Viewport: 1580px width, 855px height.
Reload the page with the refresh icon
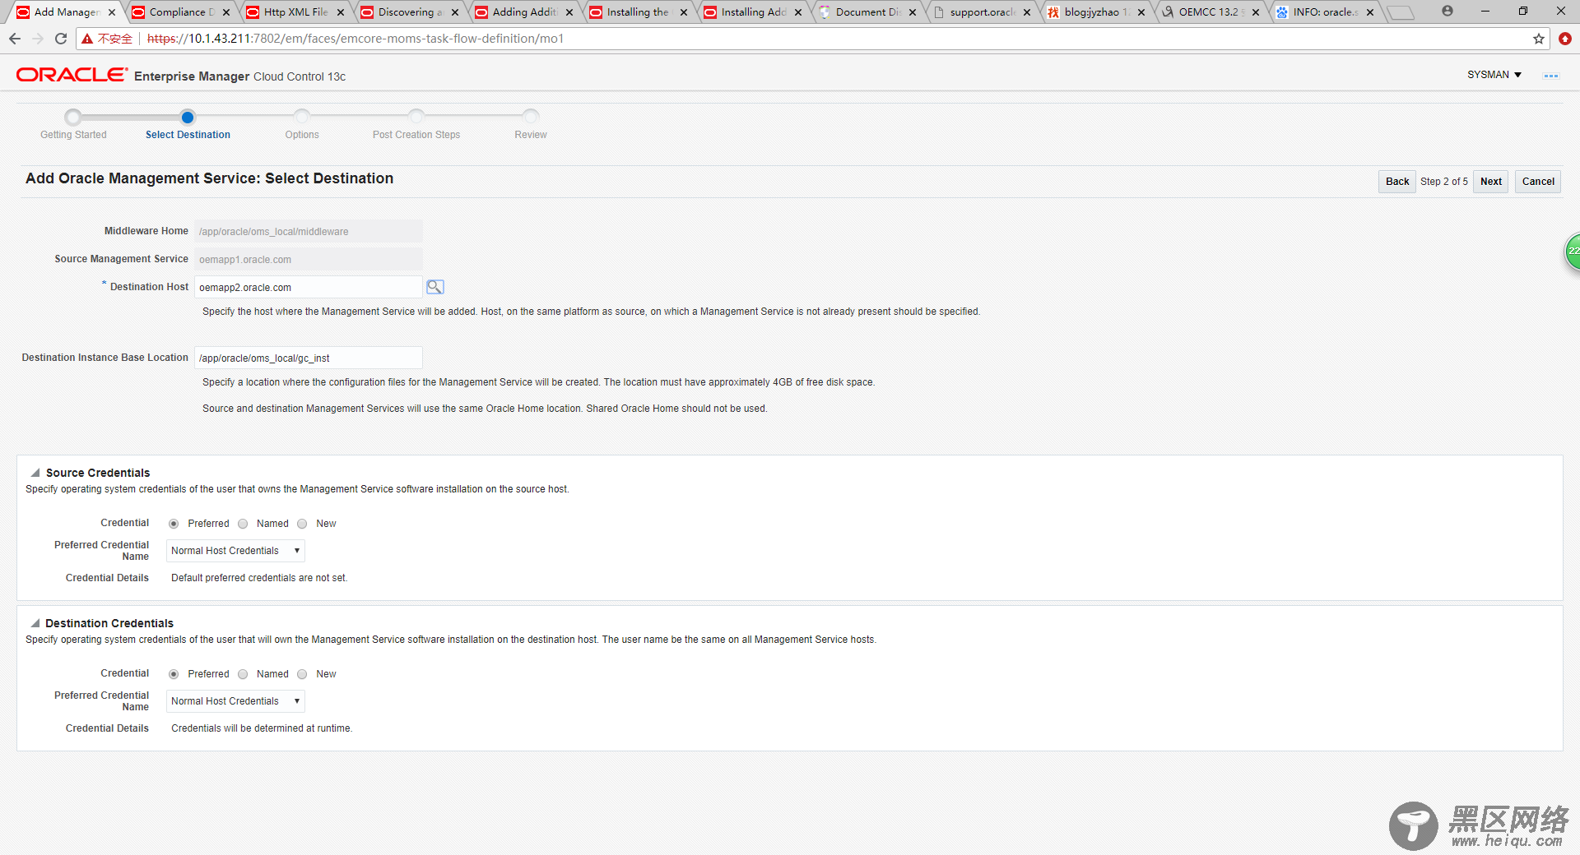point(61,39)
